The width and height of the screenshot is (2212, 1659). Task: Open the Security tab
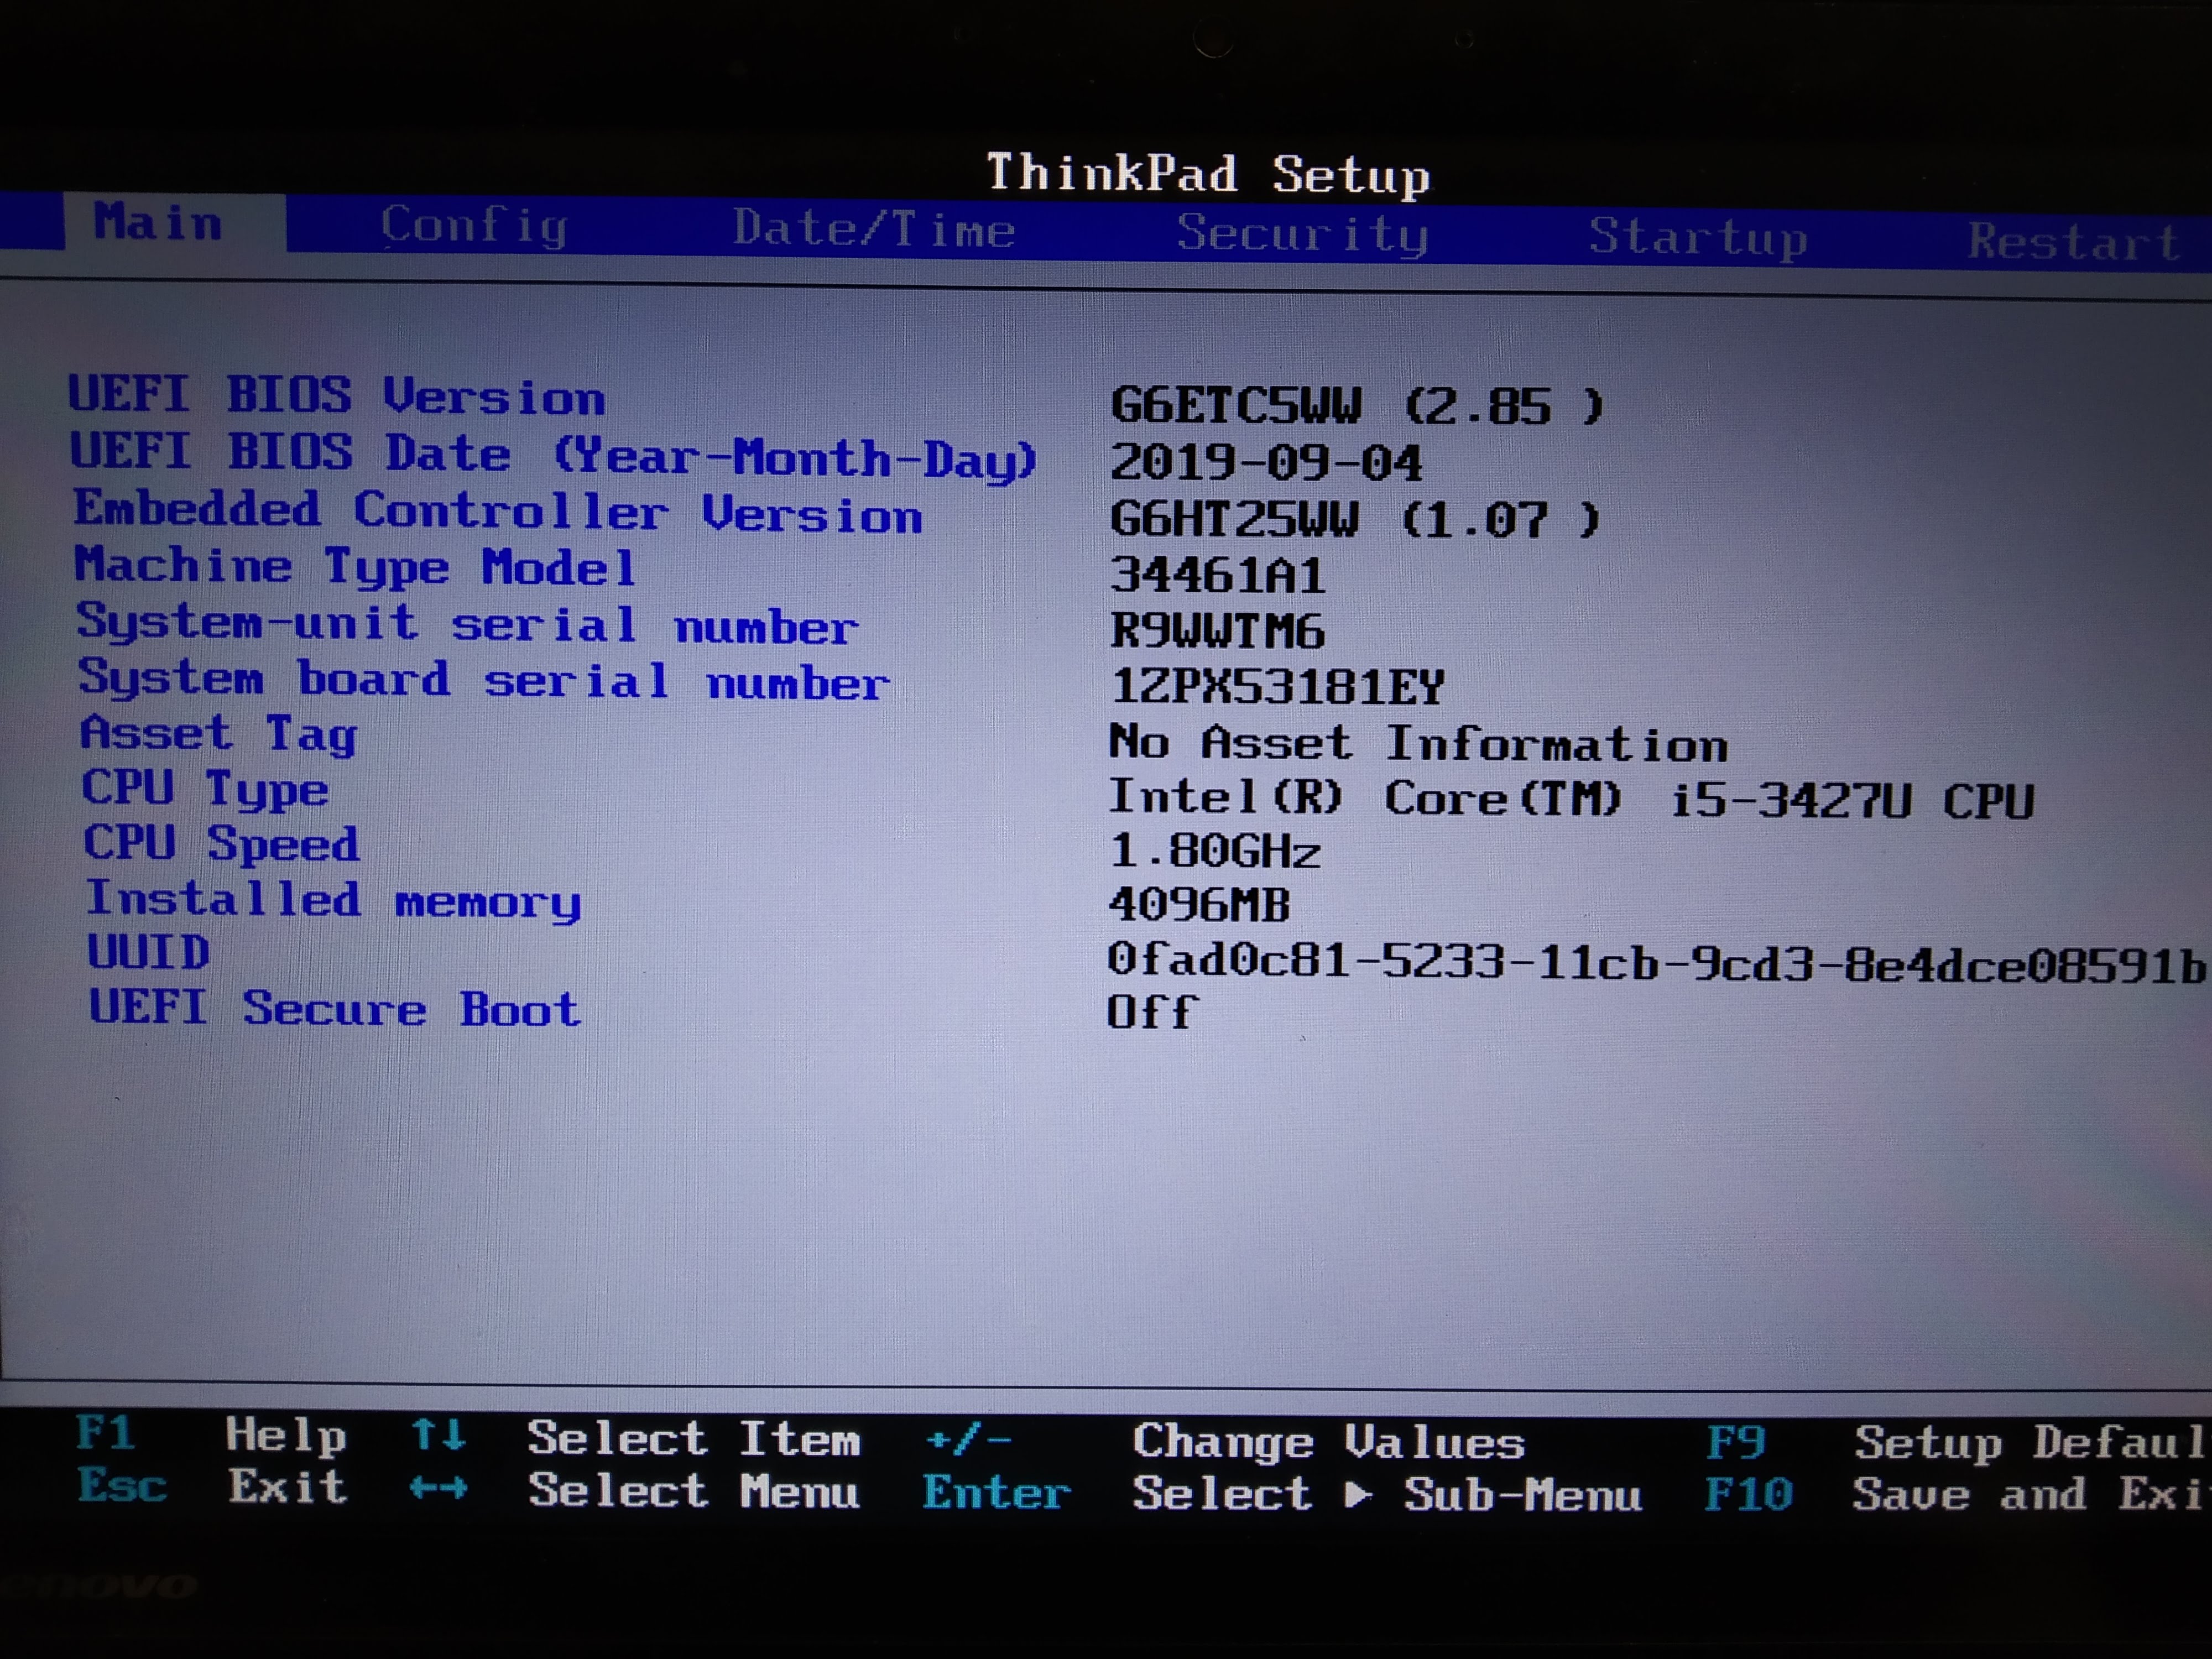tap(1302, 235)
